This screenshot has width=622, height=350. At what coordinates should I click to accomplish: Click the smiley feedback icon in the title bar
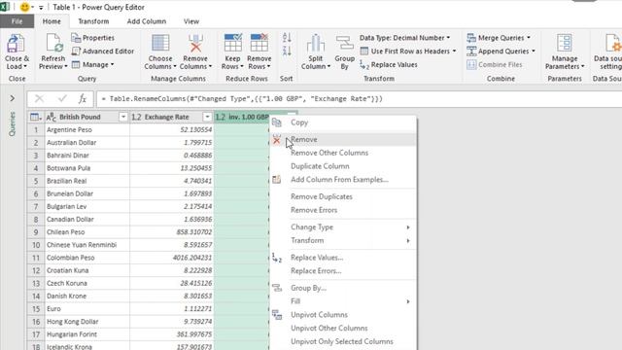coord(24,7)
